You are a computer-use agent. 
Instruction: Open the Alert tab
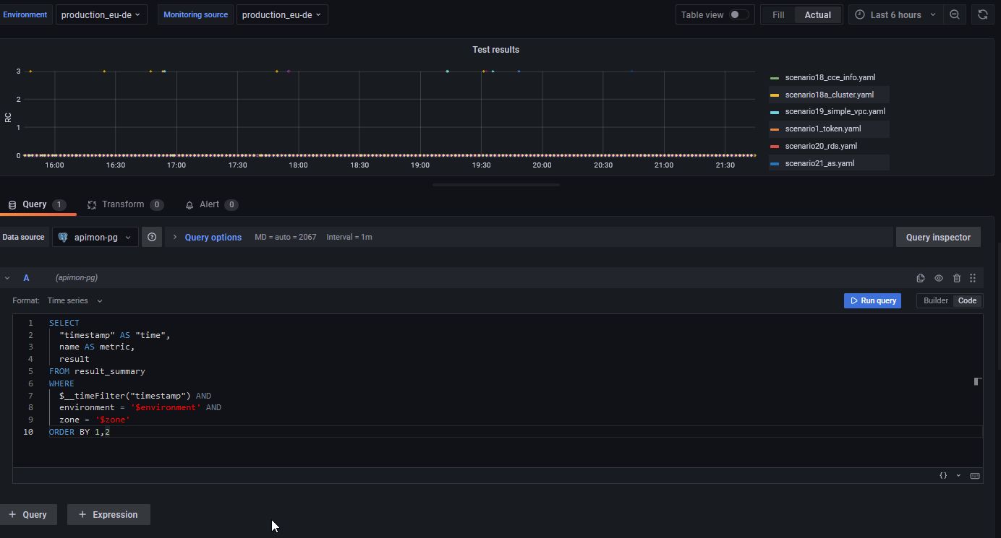pos(211,205)
